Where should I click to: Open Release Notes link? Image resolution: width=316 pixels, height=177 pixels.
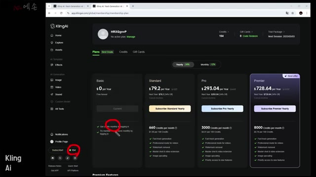pyautogui.click(x=55, y=166)
